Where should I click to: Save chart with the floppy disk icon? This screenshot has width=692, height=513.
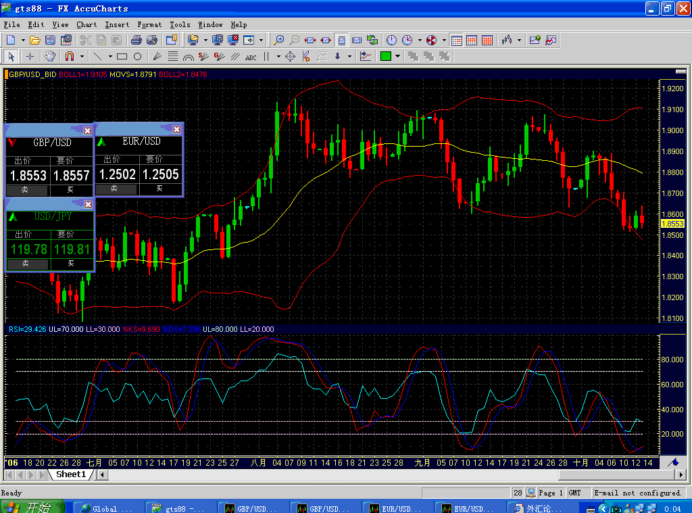coord(49,40)
